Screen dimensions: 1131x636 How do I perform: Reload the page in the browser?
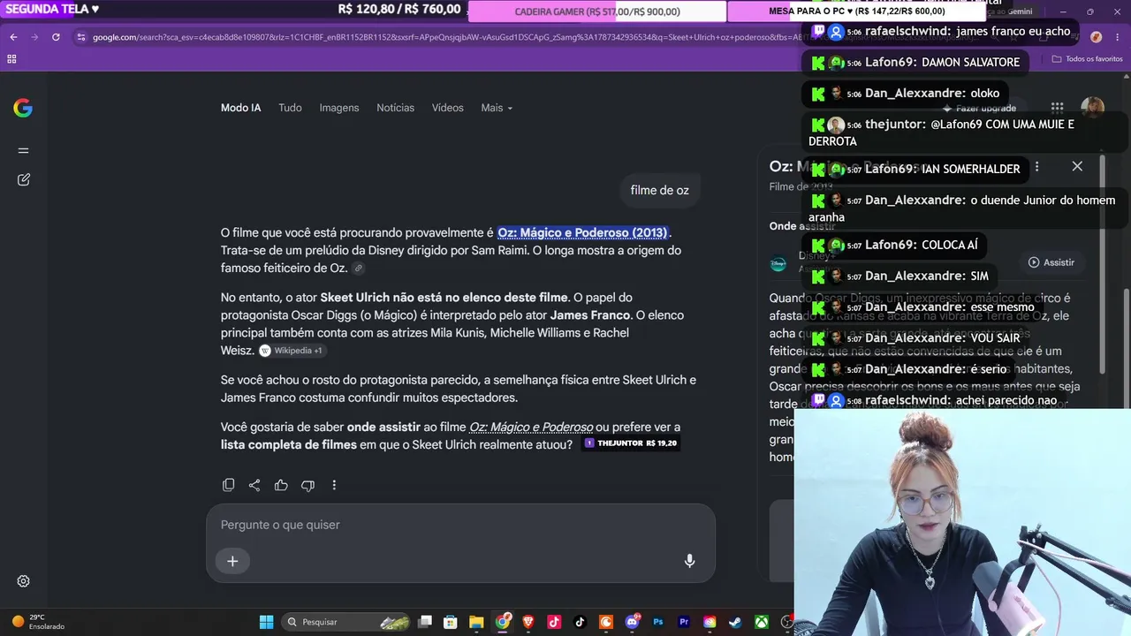pyautogui.click(x=56, y=37)
